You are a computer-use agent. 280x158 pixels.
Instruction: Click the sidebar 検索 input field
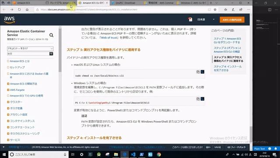coord(28,54)
